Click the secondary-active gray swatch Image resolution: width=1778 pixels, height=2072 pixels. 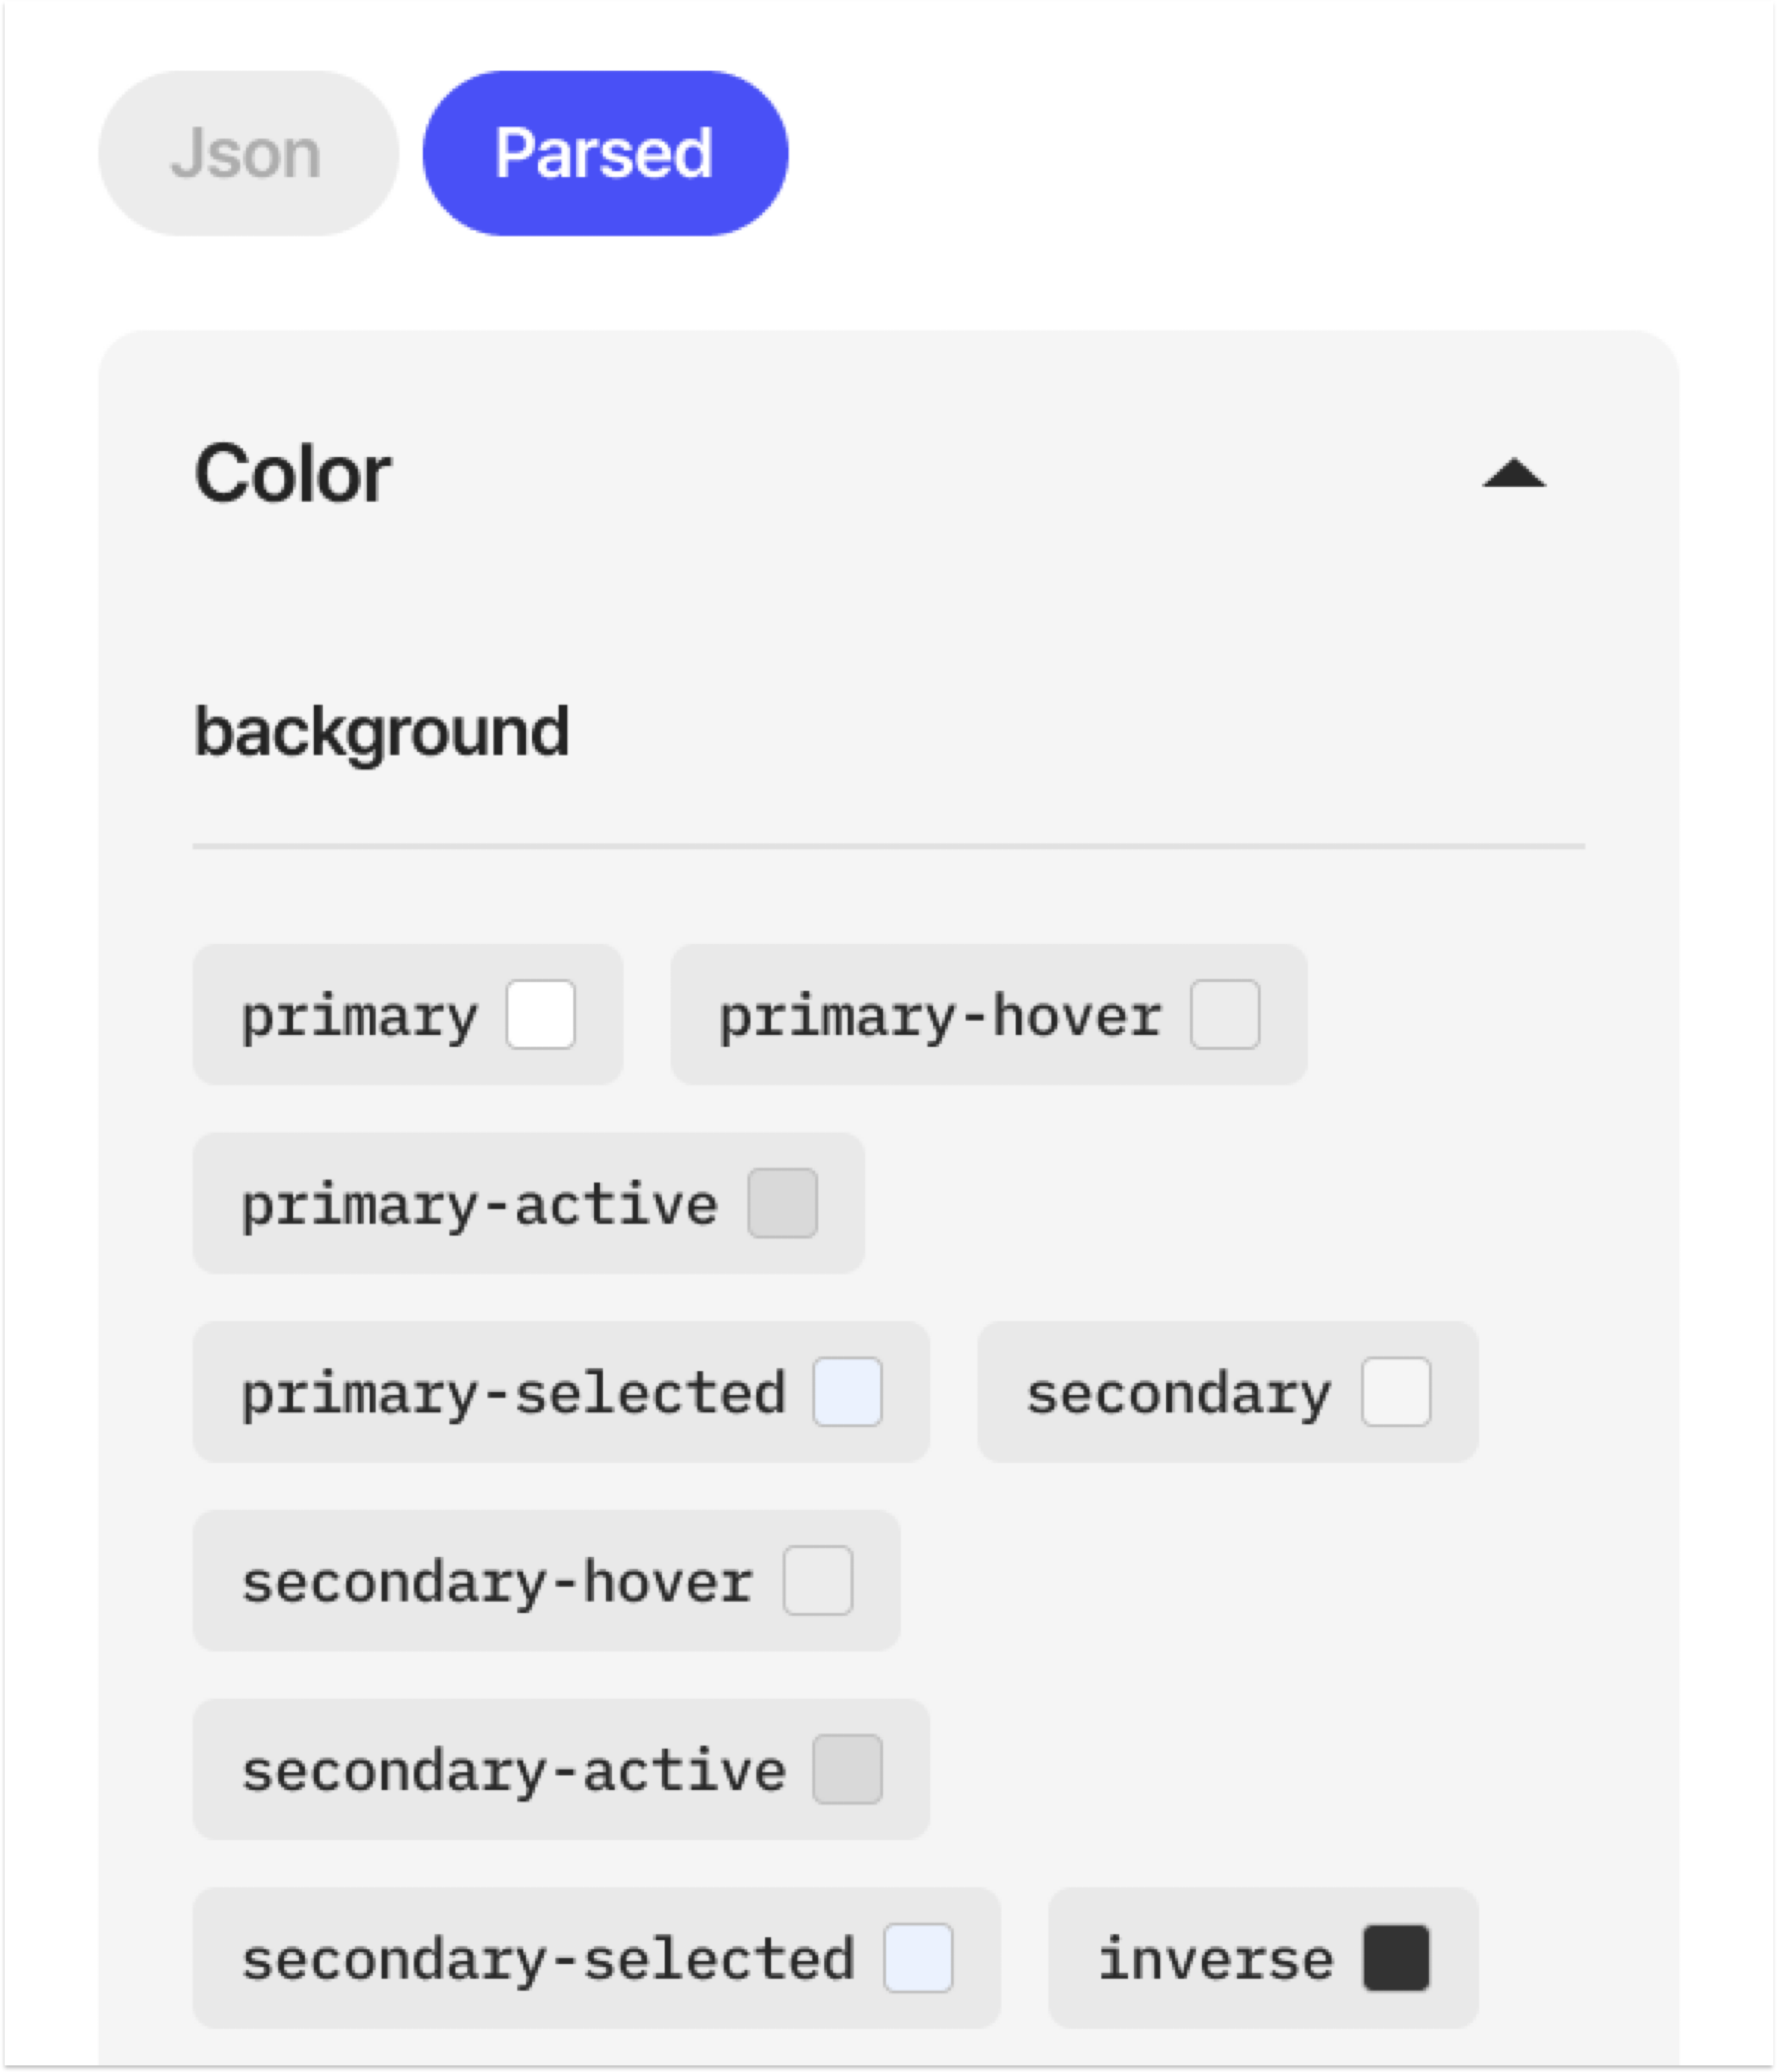coord(847,1770)
